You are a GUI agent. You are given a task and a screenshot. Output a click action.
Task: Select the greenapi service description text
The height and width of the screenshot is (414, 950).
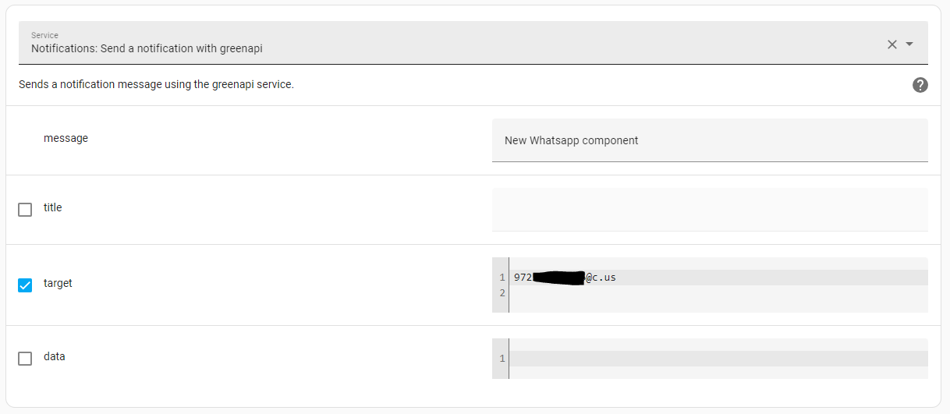click(156, 84)
